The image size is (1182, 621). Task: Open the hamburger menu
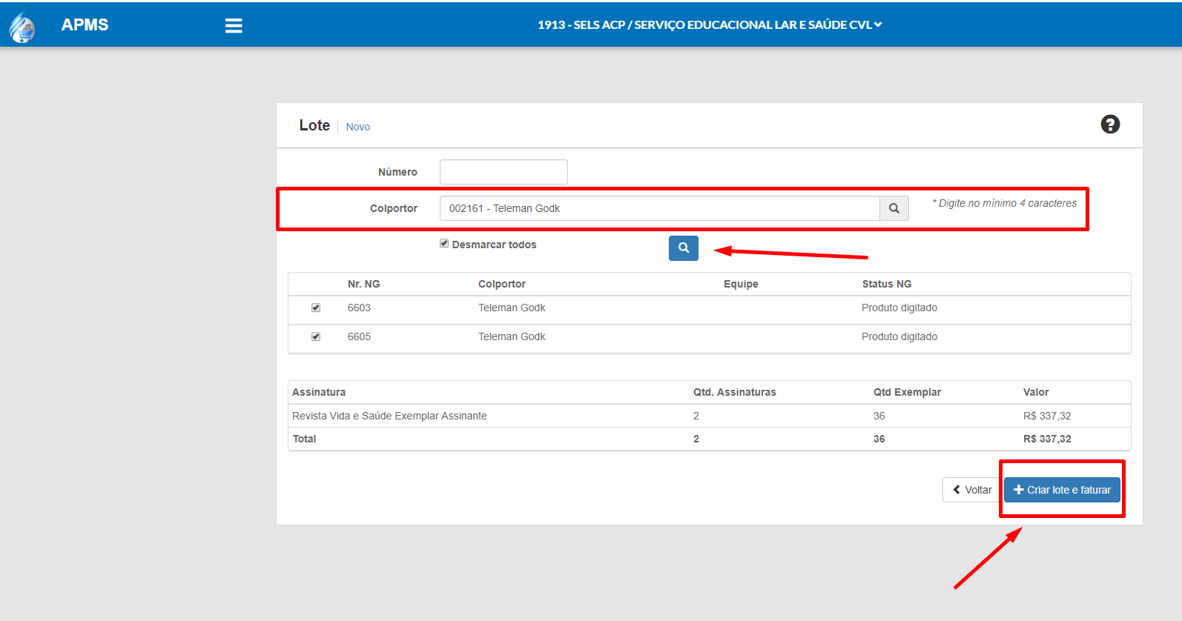[234, 26]
